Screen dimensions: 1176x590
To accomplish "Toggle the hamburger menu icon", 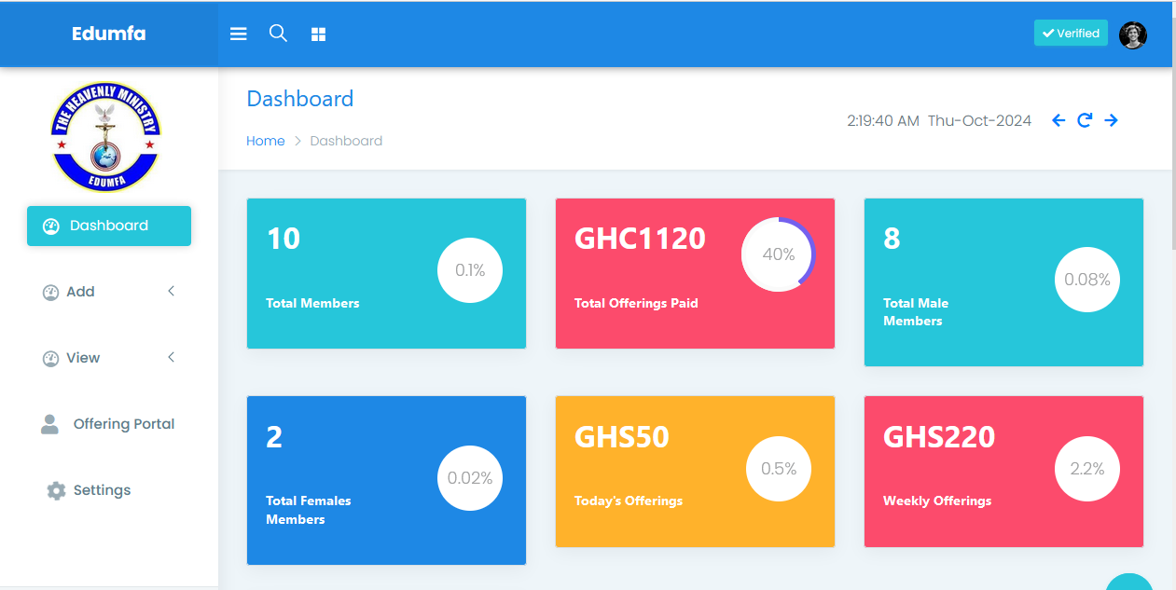I will coord(239,34).
